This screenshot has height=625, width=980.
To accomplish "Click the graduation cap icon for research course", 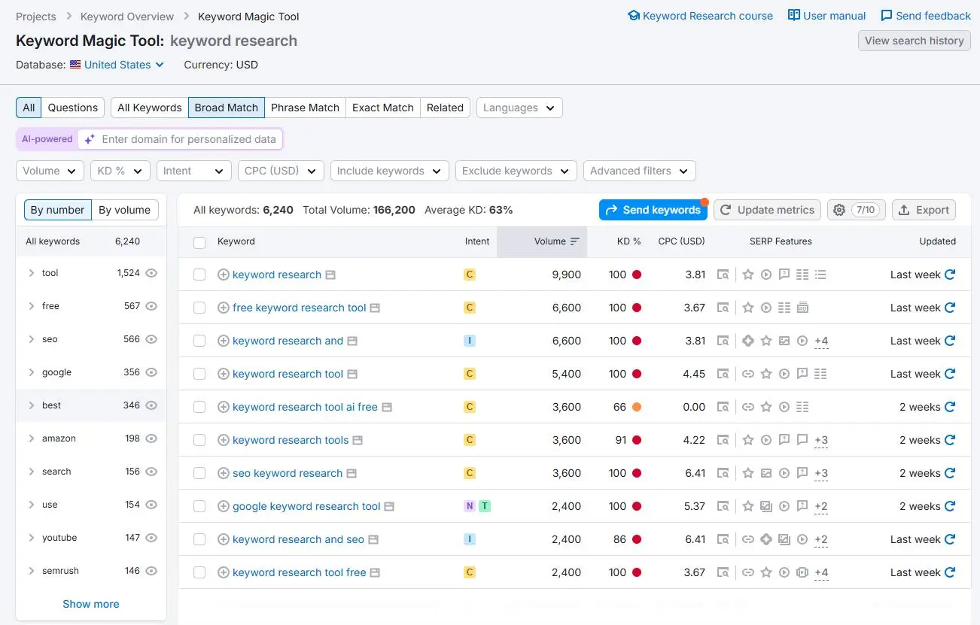I will (634, 16).
